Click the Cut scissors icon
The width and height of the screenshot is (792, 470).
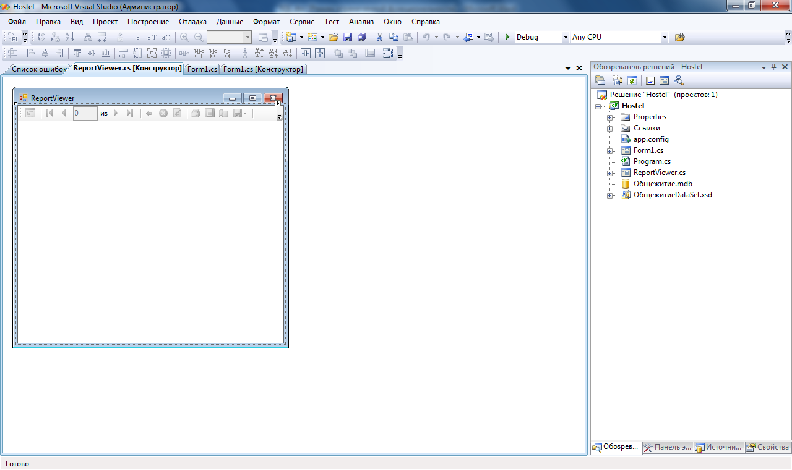[x=379, y=37]
